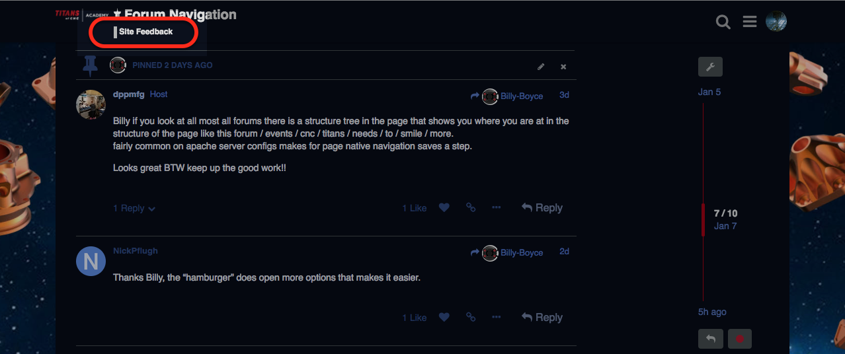Like NickPflugh's post with the heart
Screen dimensions: 845x354
point(444,317)
